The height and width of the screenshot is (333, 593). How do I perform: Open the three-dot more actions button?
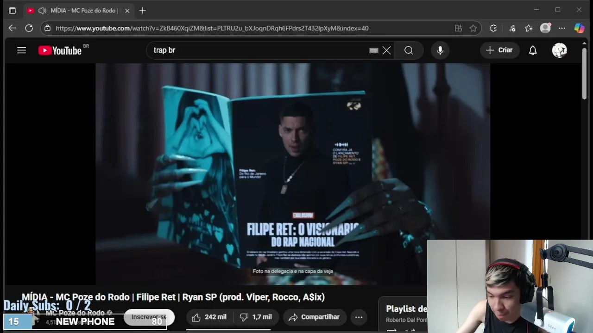pyautogui.click(x=359, y=317)
